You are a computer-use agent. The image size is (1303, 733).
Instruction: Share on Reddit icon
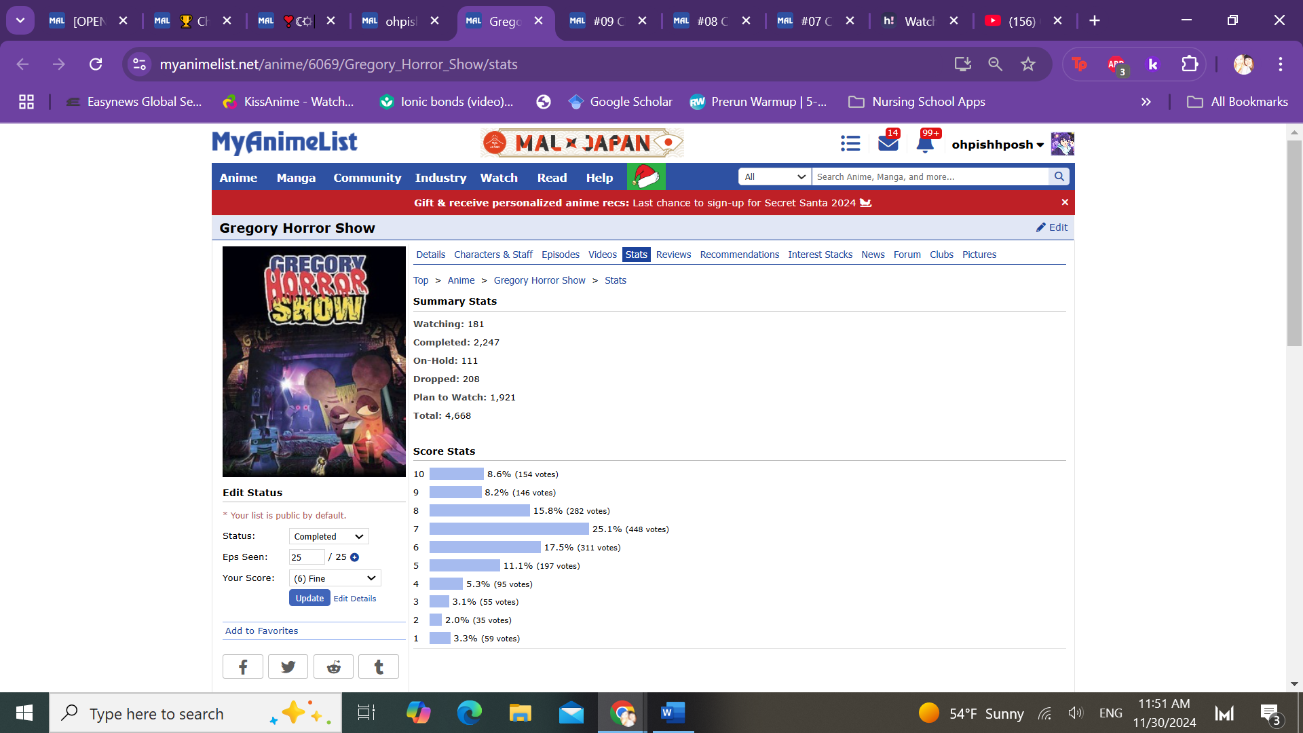click(x=333, y=666)
